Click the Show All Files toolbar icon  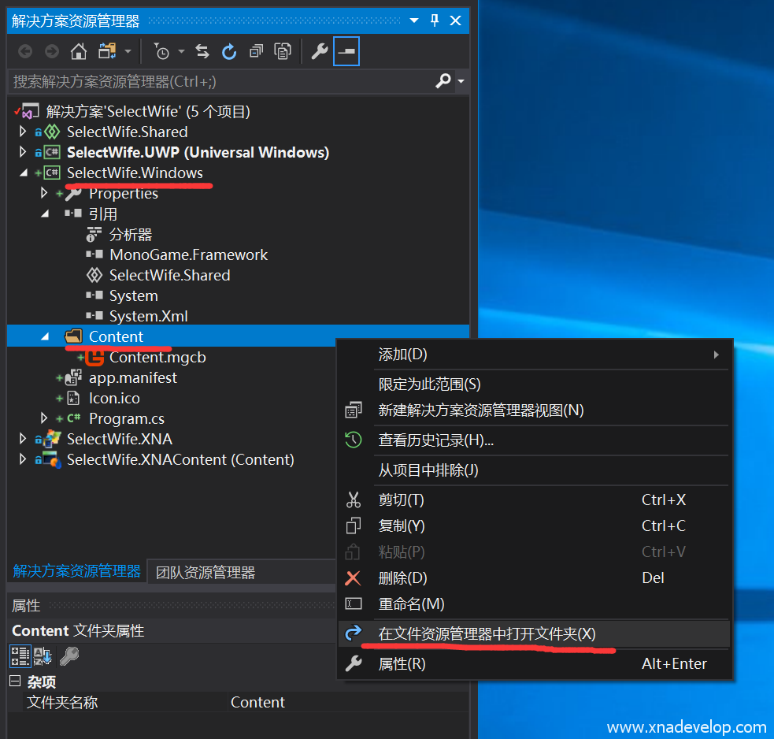pyautogui.click(x=282, y=52)
